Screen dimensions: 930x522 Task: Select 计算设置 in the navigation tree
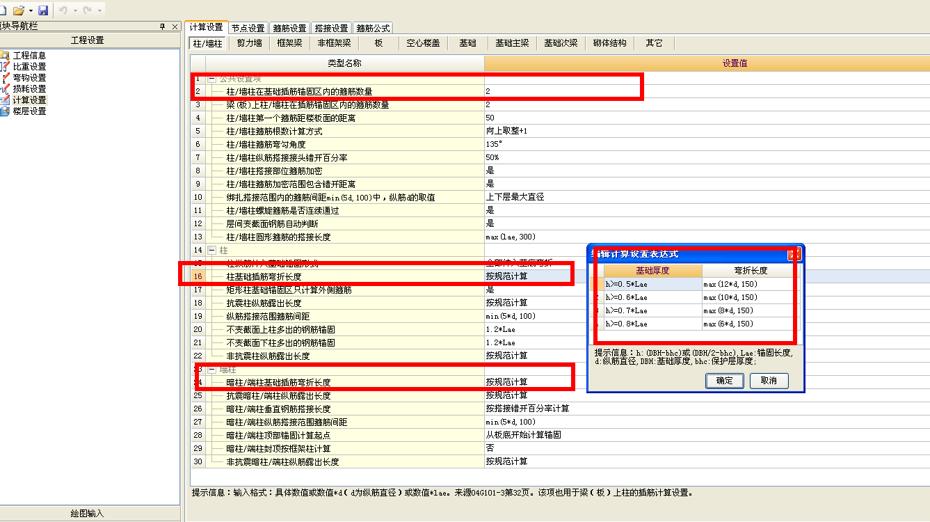coord(29,100)
